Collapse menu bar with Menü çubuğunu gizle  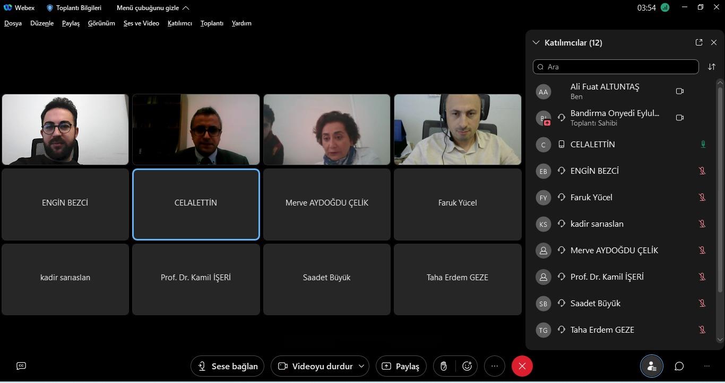pyautogui.click(x=153, y=8)
